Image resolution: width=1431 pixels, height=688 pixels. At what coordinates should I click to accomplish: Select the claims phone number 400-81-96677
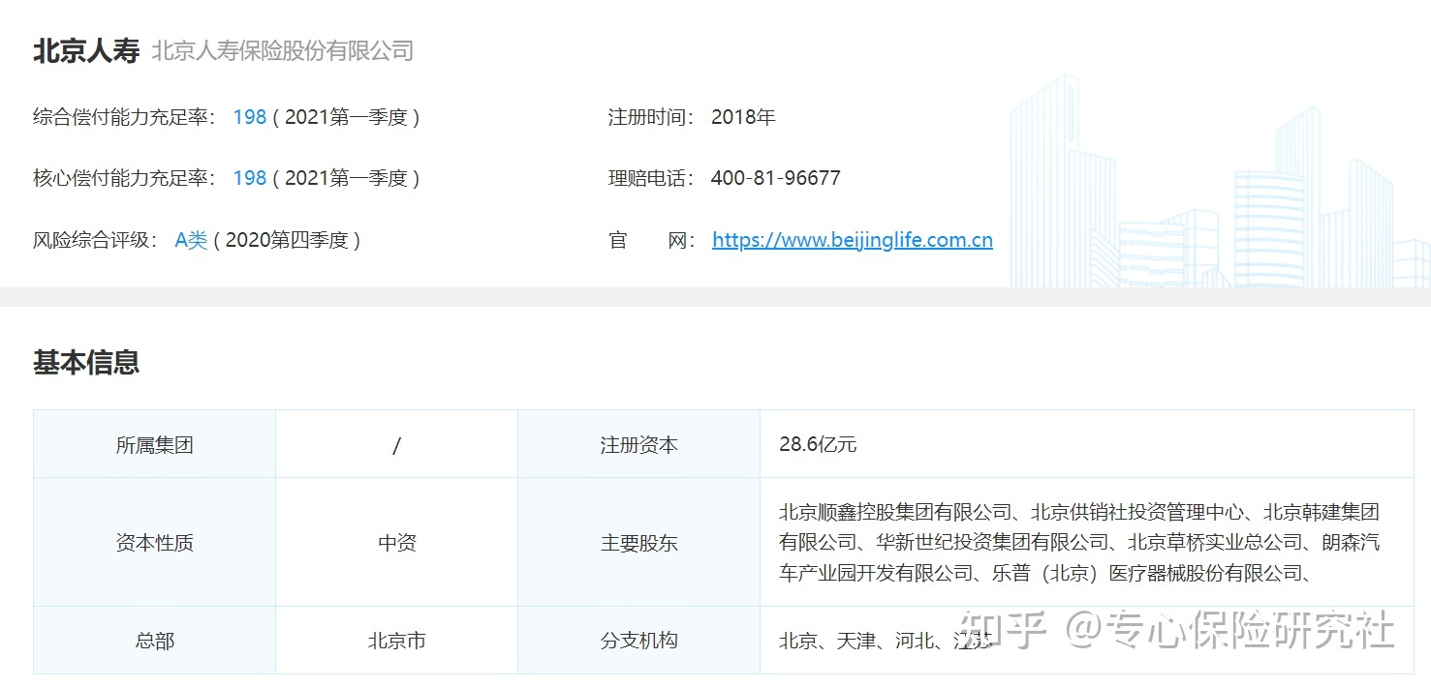tap(775, 178)
